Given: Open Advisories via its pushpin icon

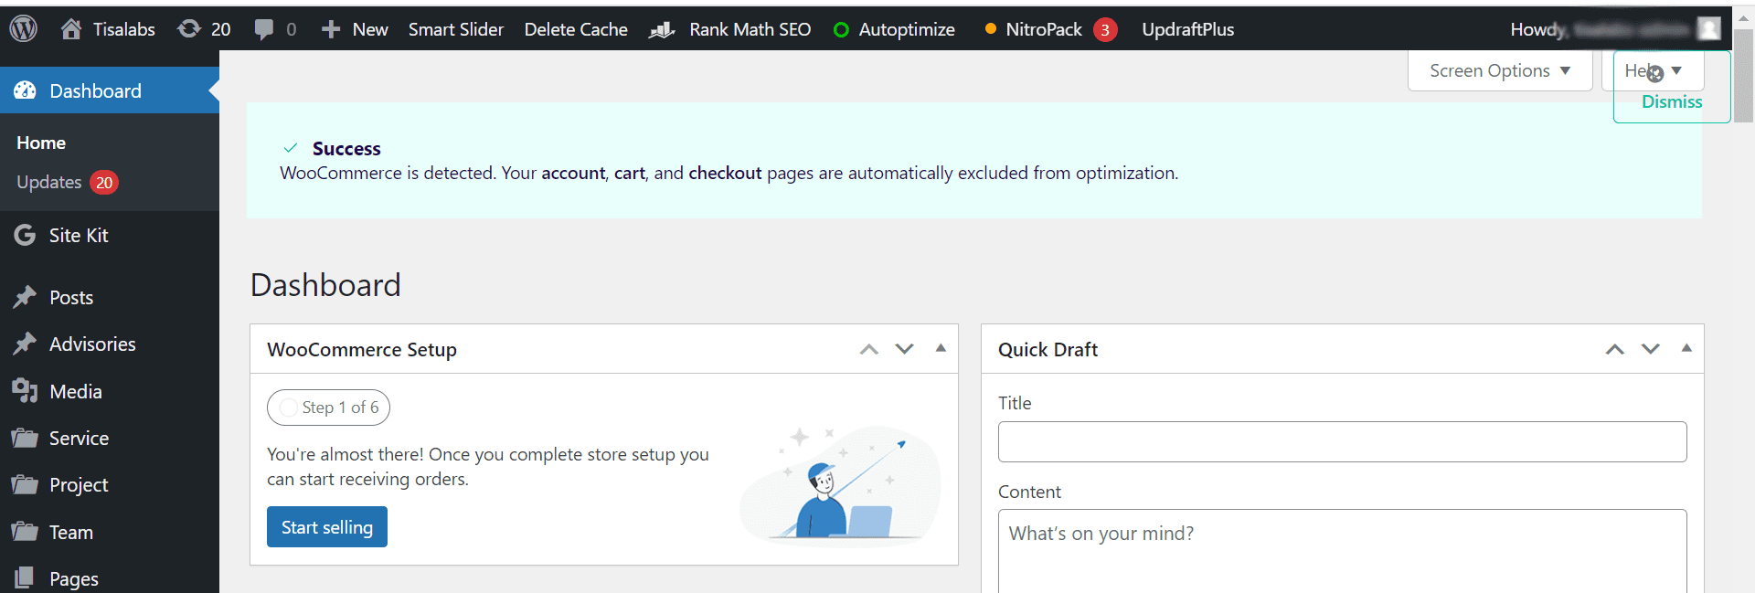Looking at the screenshot, I should point(25,344).
